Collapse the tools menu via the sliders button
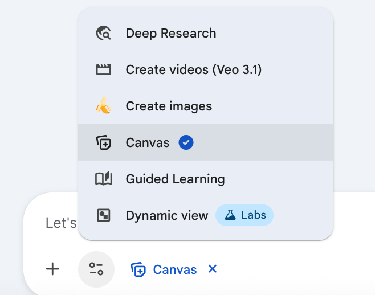The image size is (375, 295). pos(96,269)
